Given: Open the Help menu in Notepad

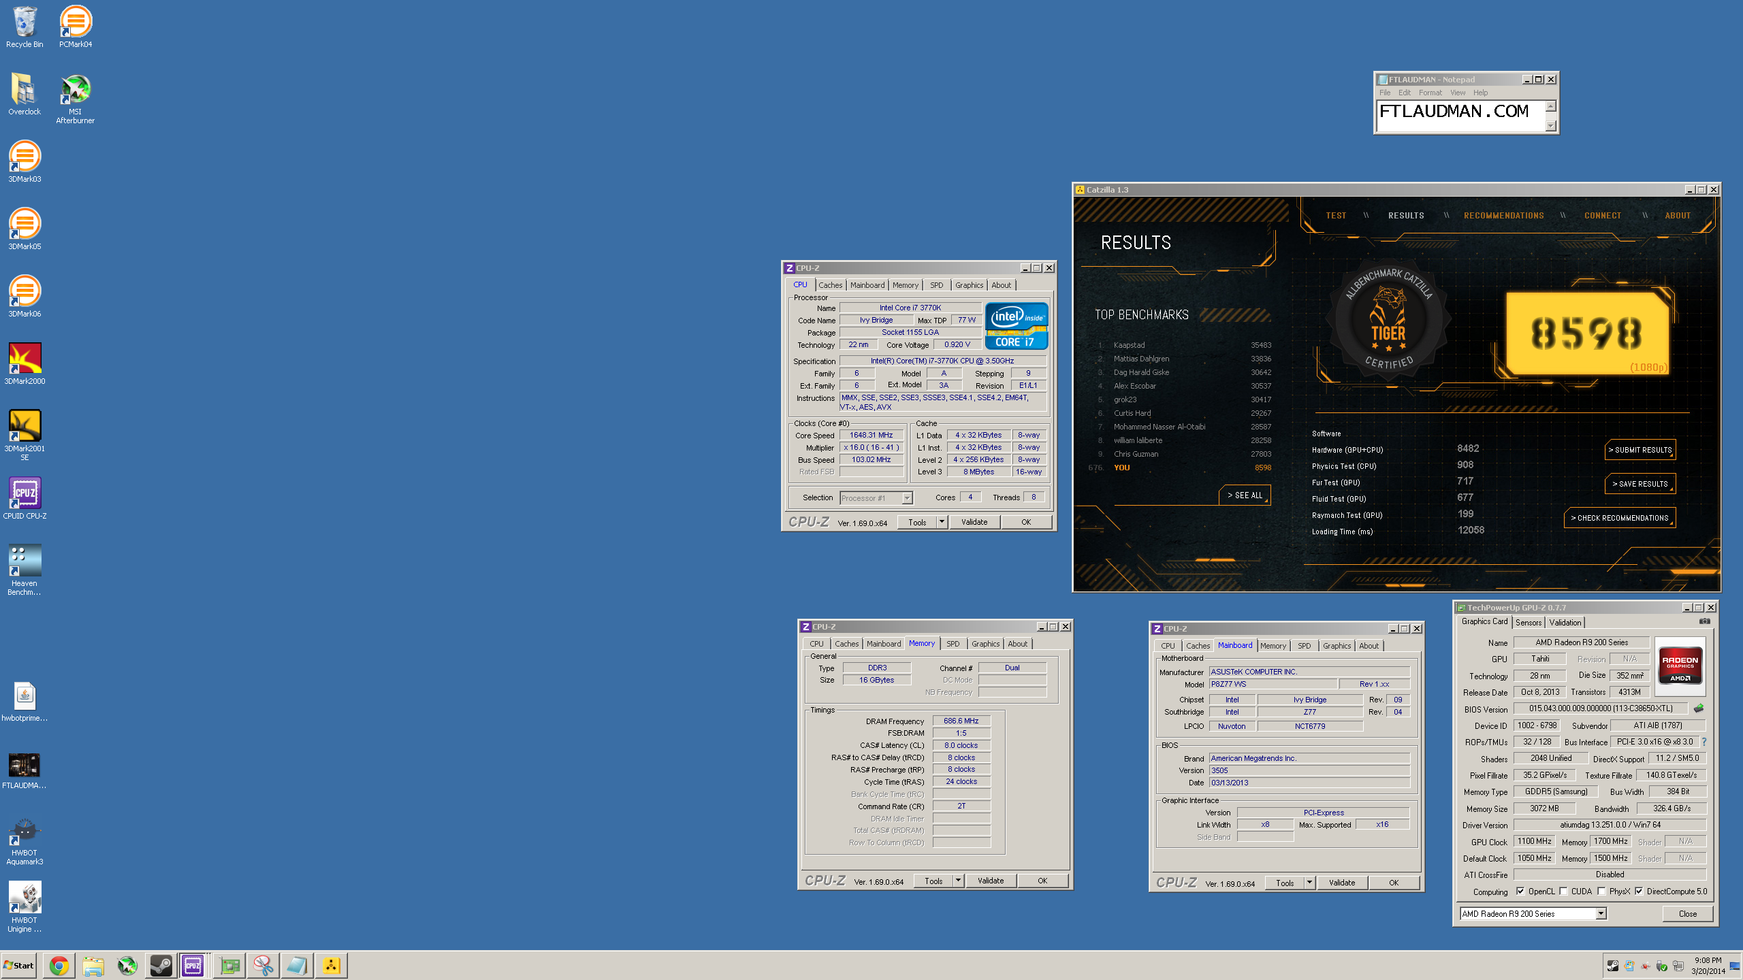Looking at the screenshot, I should tap(1480, 93).
